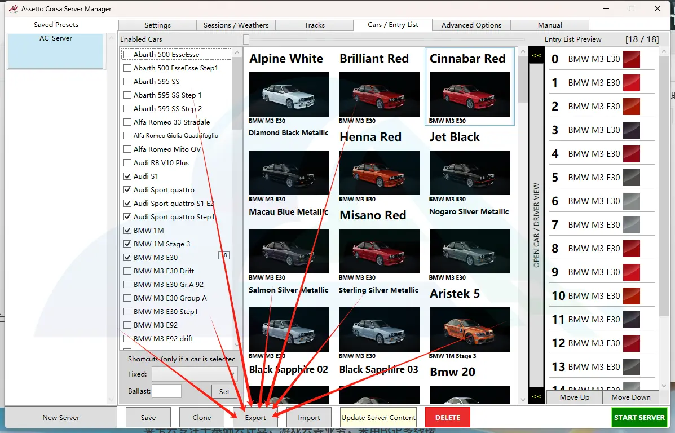The width and height of the screenshot is (675, 433).
Task: Choose the Misano Red skin thumbnail
Action: pyautogui.click(x=380, y=251)
